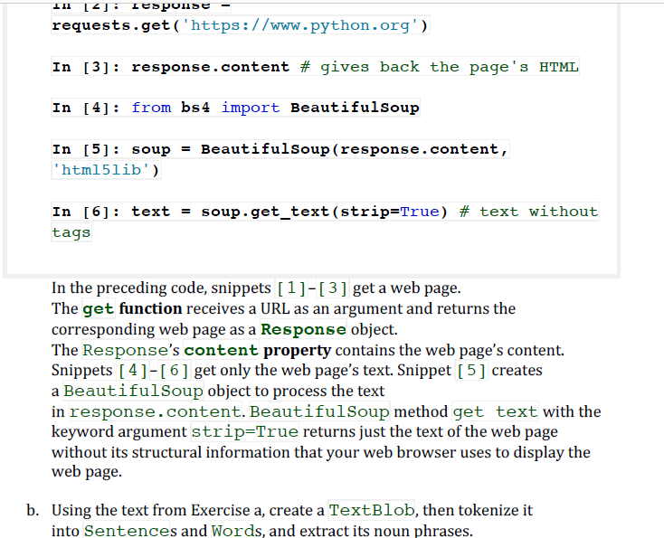The height and width of the screenshot is (538, 664).
Task: Click the 'html5lib' string literal
Action: [101, 170]
